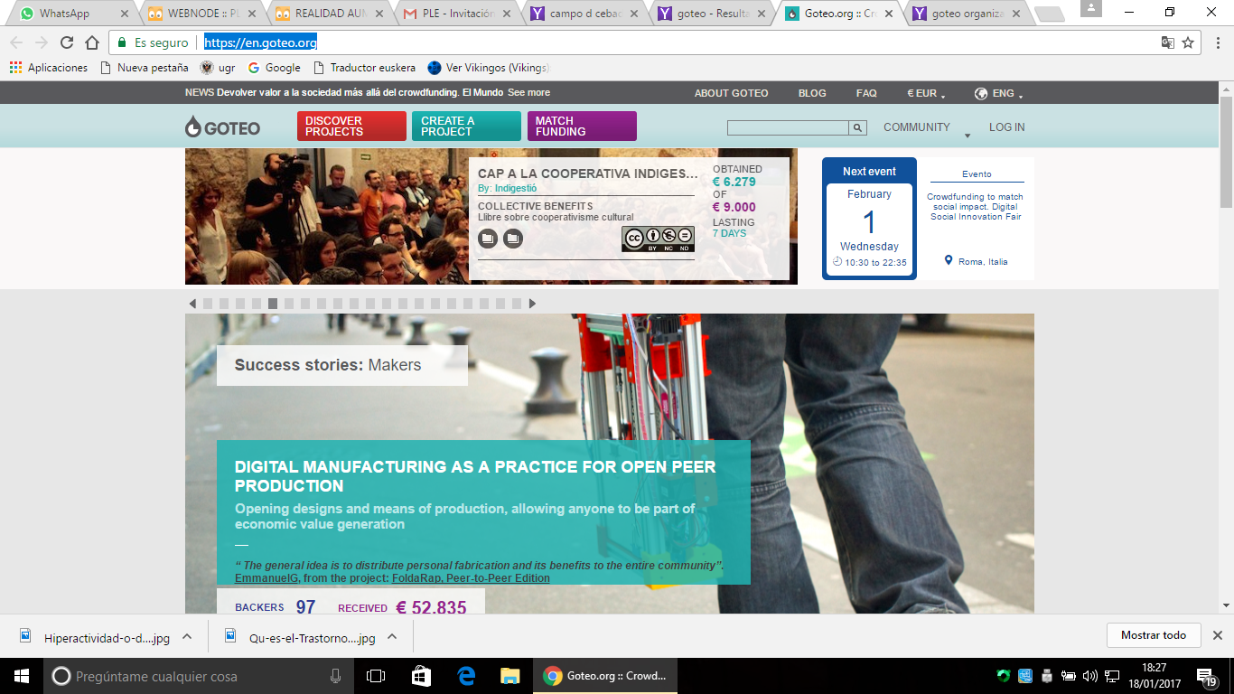Select the last carousel pagination dot
This screenshot has width=1234, height=694.
(x=517, y=304)
